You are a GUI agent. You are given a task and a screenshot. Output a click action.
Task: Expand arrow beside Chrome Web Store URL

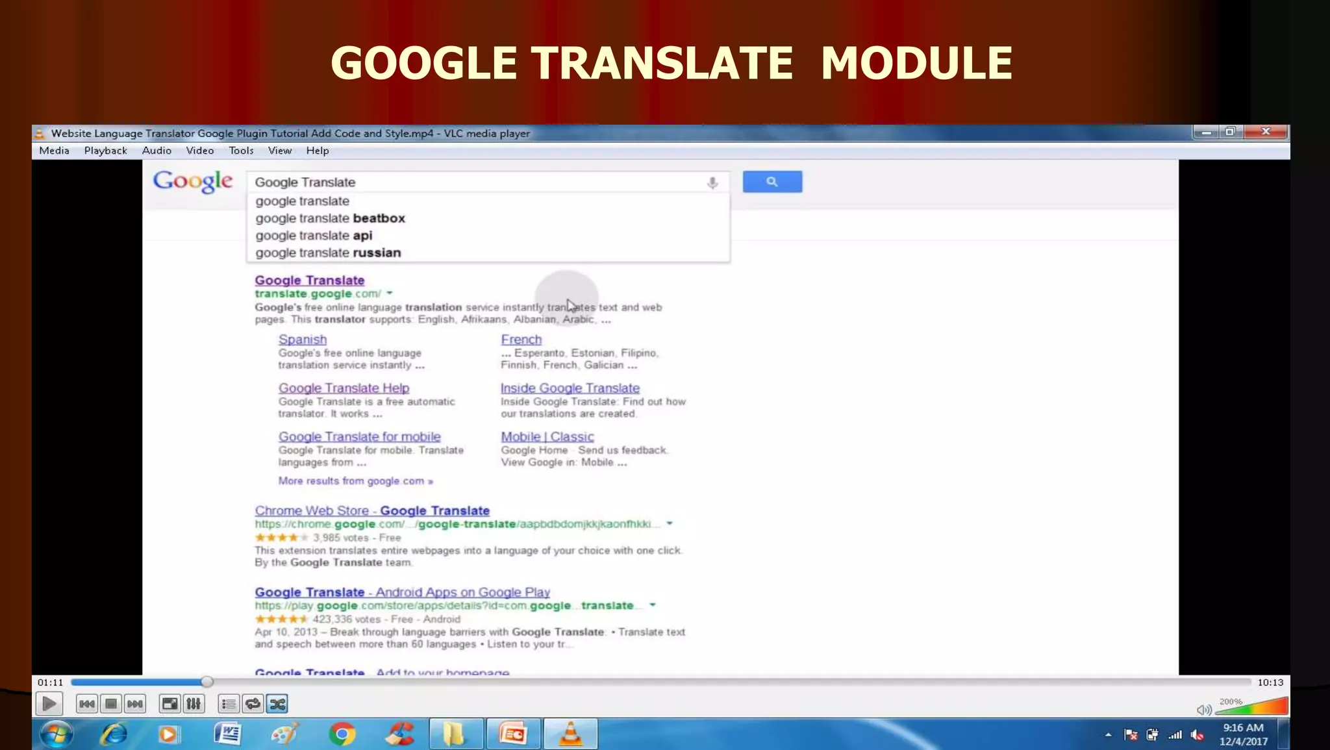click(670, 523)
